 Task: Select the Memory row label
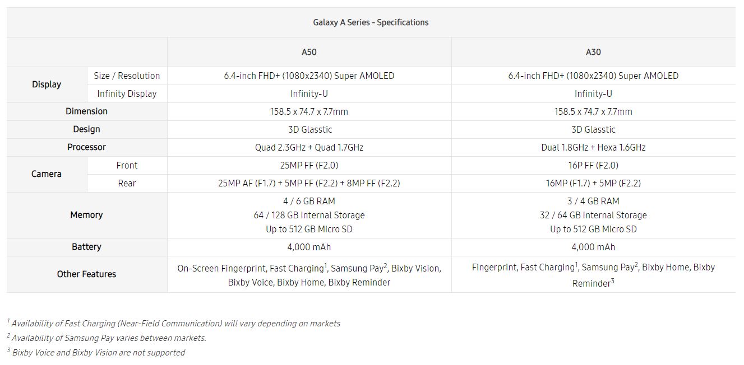[86, 215]
